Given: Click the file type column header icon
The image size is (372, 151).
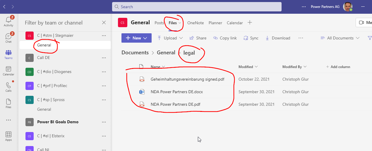Looking at the screenshot, I should pyautogui.click(x=141, y=67).
